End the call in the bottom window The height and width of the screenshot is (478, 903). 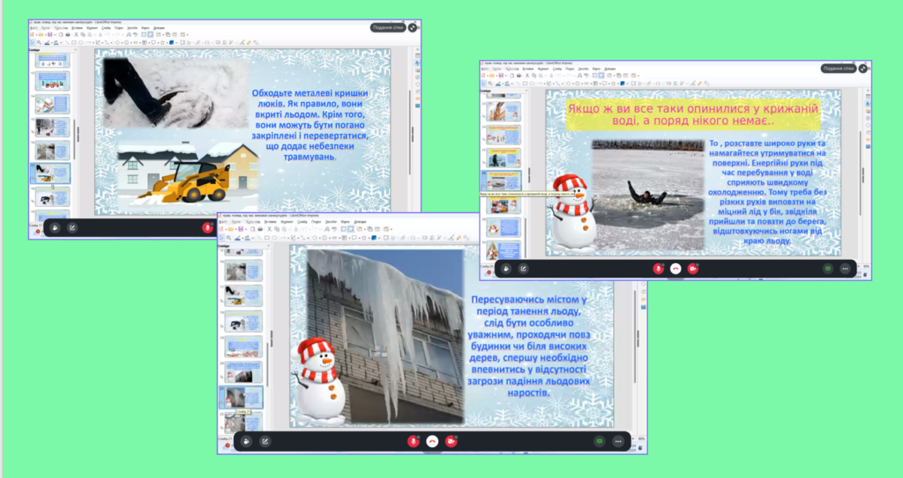(432, 441)
